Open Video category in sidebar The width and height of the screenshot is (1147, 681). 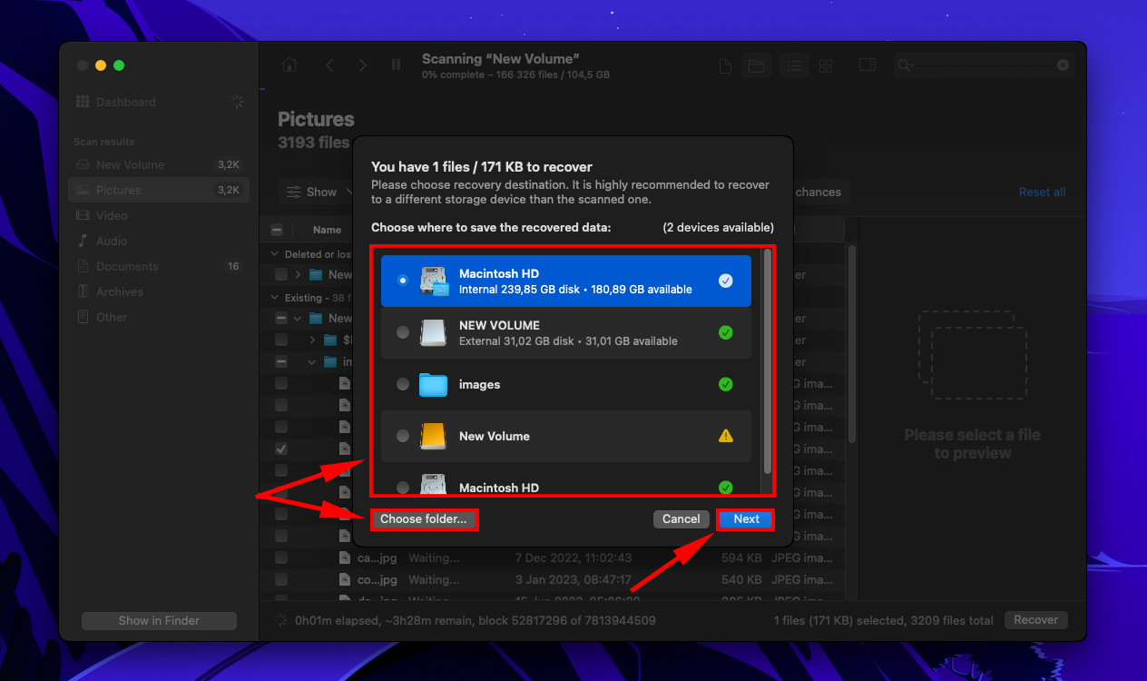113,216
